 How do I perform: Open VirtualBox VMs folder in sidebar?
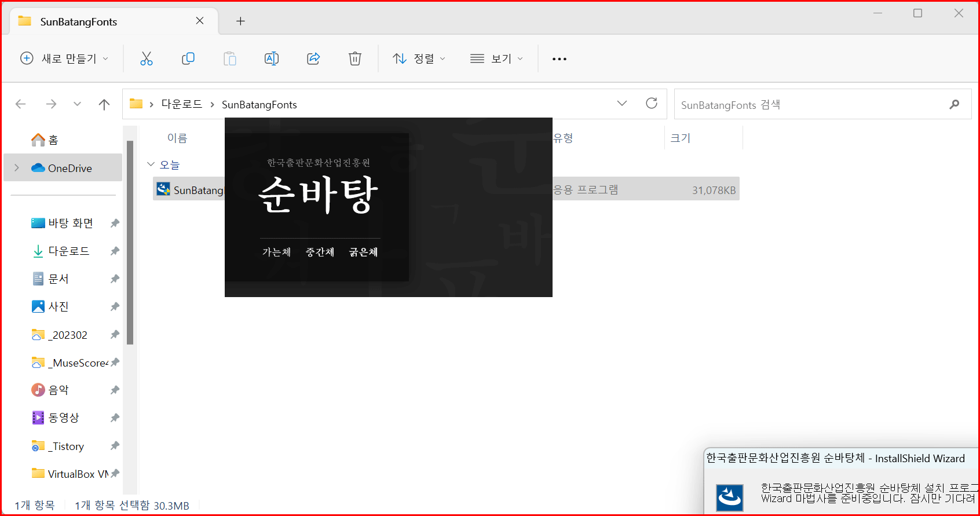70,474
